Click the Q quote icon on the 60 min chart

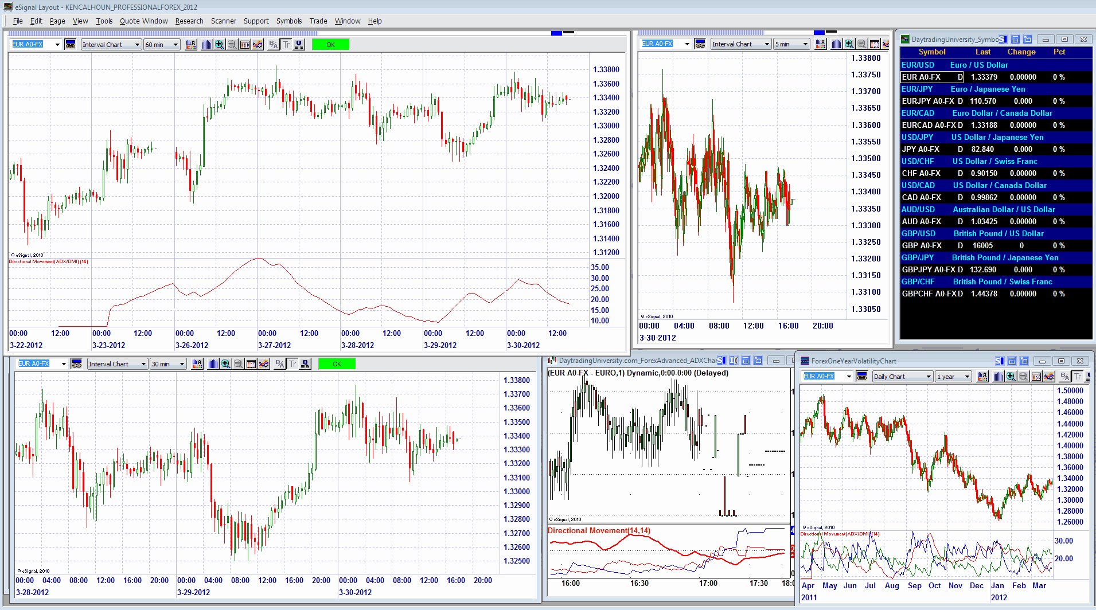click(x=299, y=45)
